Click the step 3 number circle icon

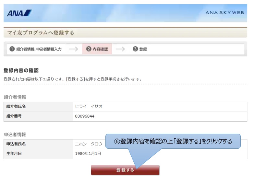pyautogui.click(x=135, y=49)
